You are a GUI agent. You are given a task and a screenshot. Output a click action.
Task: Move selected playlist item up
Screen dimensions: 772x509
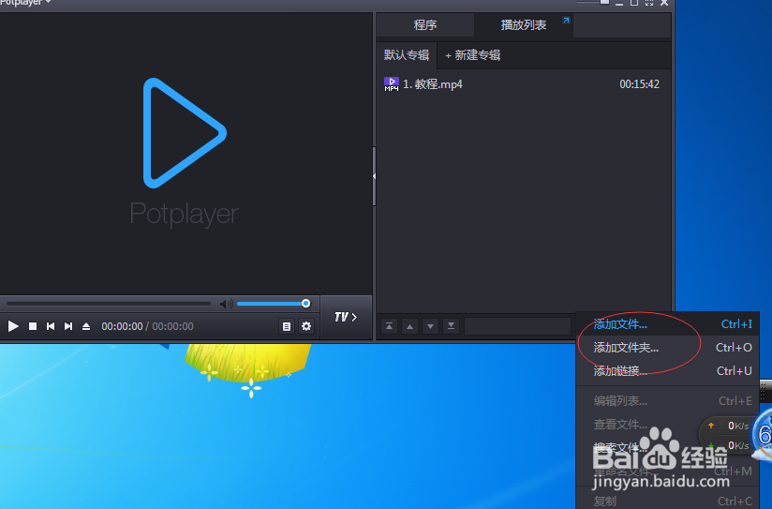(409, 326)
